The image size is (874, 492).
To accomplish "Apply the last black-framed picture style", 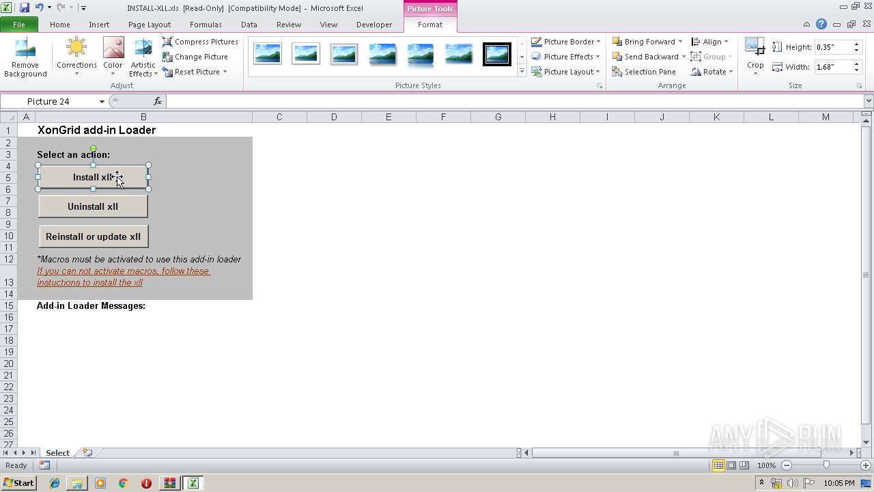I will [x=497, y=54].
